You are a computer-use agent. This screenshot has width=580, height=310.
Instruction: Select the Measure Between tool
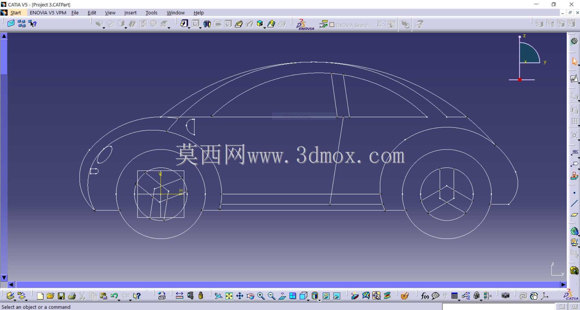(179, 296)
